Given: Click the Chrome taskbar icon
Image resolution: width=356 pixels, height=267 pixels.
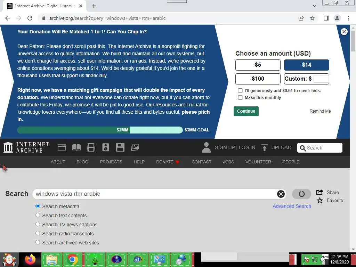Looking at the screenshot, I should coord(72,259).
